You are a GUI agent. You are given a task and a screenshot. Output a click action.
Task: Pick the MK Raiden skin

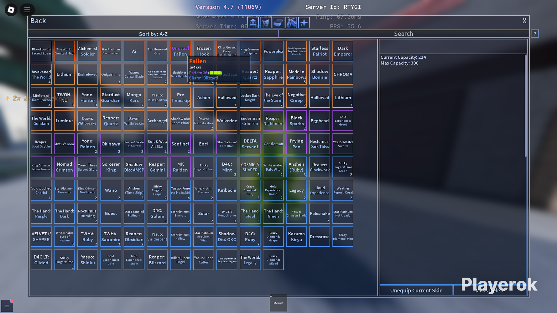[x=180, y=167]
